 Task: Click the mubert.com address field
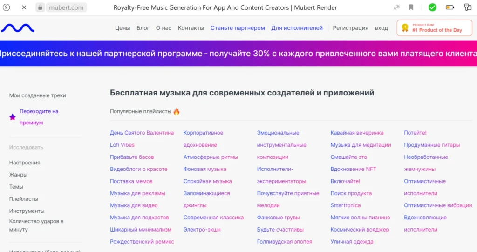click(x=66, y=7)
